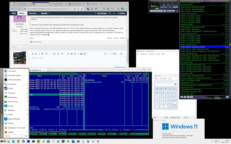Image resolution: width=231 pixels, height=144 pixels.
Task: Expand the paragraph format dropdown in reply editor
Action: [63, 54]
